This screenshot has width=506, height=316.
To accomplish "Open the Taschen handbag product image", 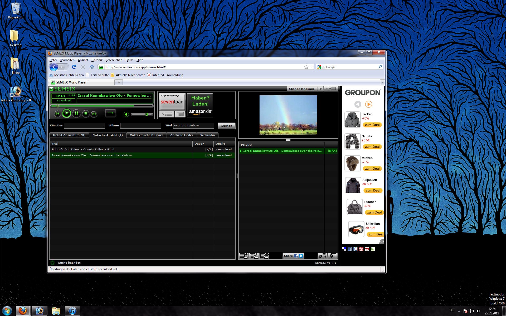I will click(355, 207).
